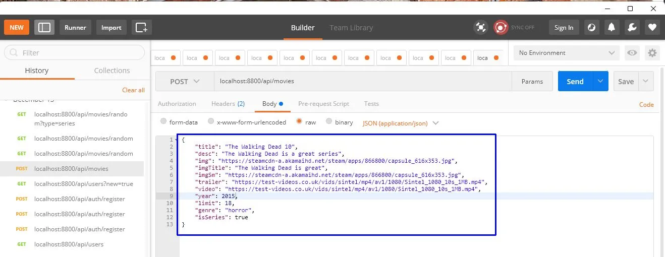Click the "title" line in body editor
This screenshot has width=665, height=257.
coord(247,147)
